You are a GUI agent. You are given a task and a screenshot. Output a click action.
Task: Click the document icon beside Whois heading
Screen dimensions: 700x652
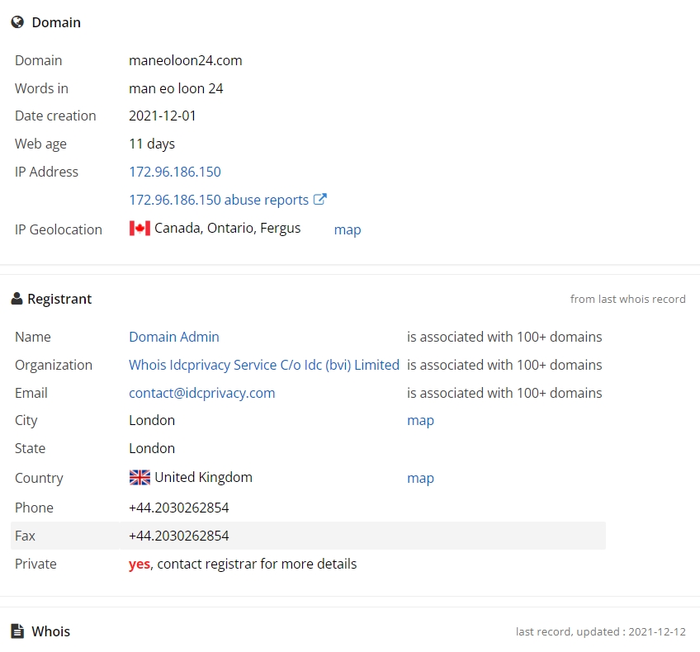click(17, 631)
